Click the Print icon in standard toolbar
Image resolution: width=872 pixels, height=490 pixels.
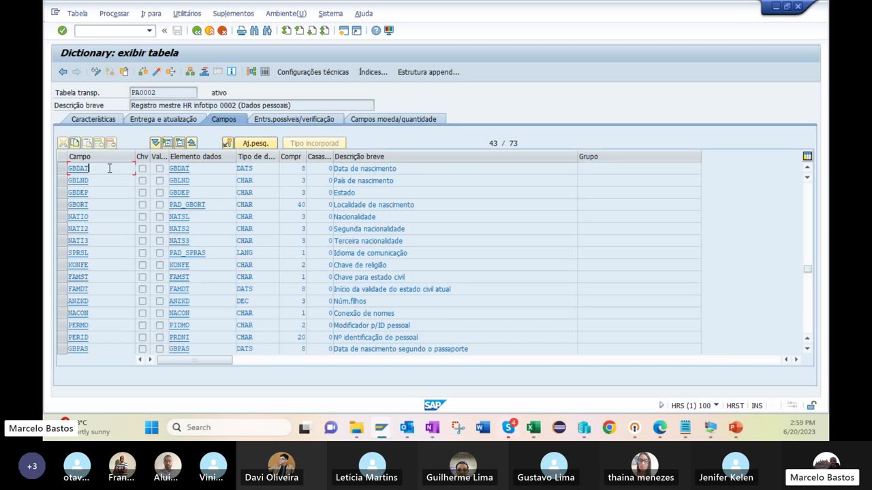(241, 31)
